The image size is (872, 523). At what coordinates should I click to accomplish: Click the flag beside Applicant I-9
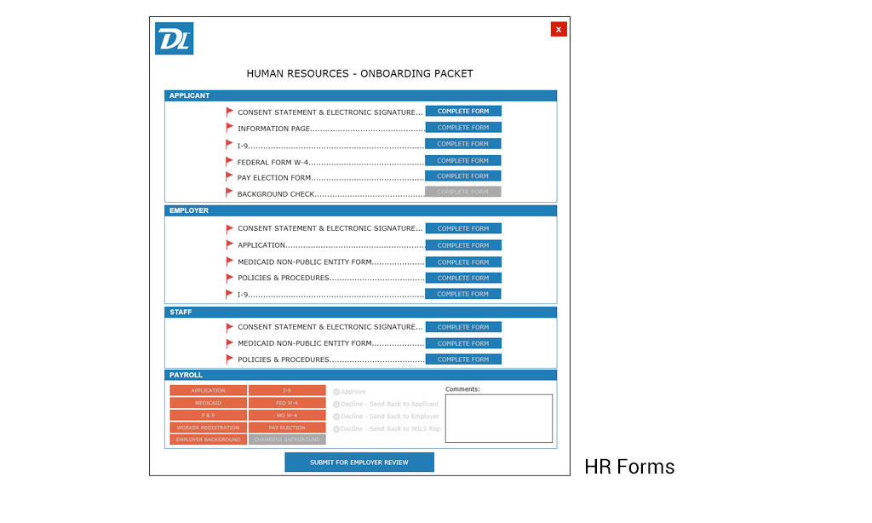229,145
